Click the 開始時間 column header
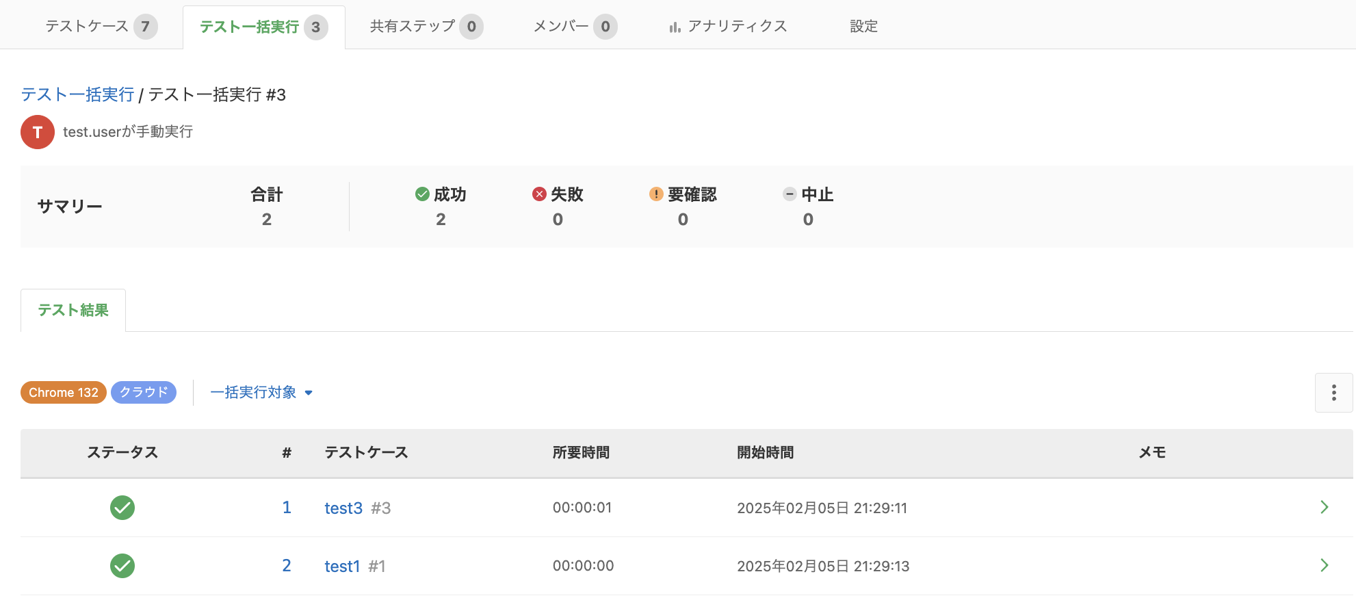1356x598 pixels. (x=765, y=452)
